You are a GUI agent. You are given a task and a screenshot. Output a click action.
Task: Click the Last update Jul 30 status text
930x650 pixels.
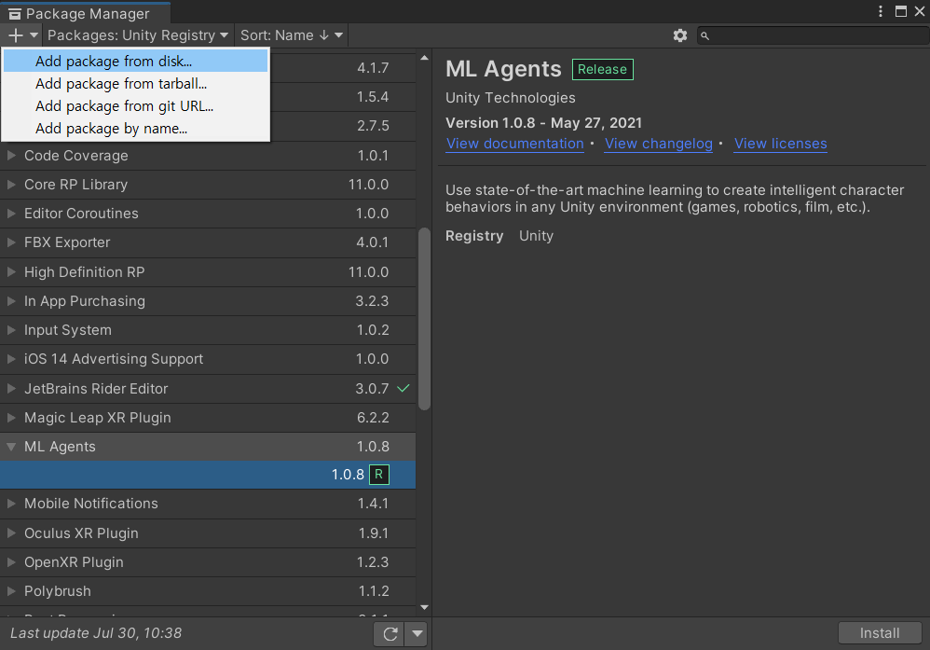point(96,633)
